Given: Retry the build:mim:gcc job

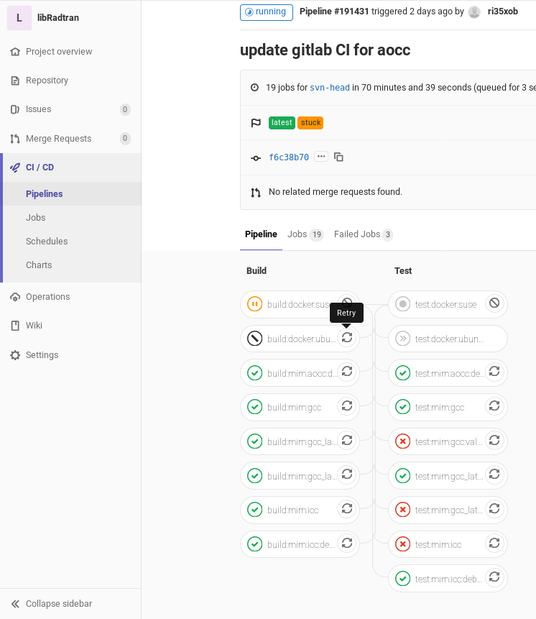Looking at the screenshot, I should pyautogui.click(x=347, y=406).
